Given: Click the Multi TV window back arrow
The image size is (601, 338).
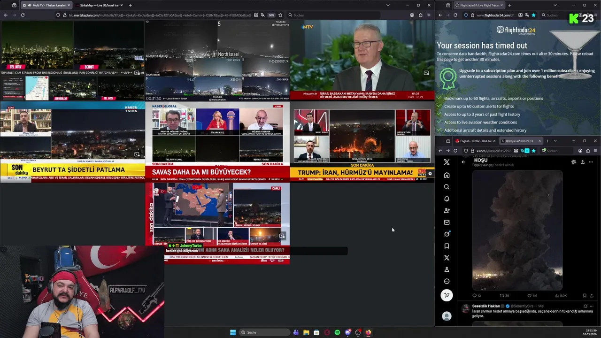Looking at the screenshot, I should (6, 15).
